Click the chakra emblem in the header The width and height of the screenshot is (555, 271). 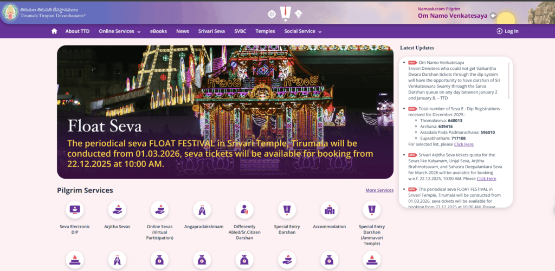click(272, 14)
